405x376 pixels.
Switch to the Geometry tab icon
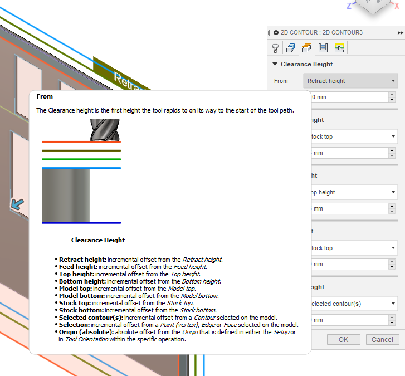290,48
